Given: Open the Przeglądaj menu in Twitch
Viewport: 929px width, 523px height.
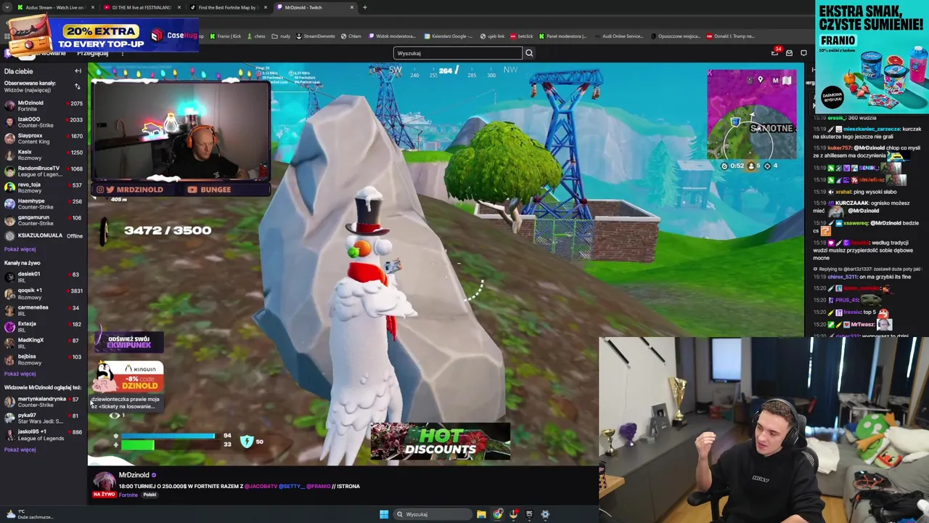Looking at the screenshot, I should [x=92, y=53].
